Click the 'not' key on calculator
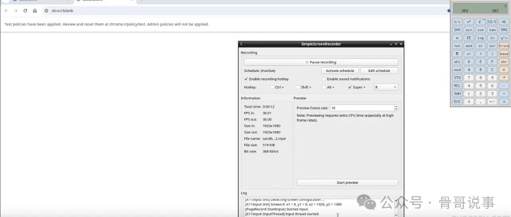511x217 pixels. pyautogui.click(x=457, y=46)
